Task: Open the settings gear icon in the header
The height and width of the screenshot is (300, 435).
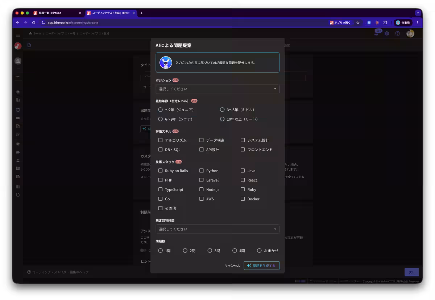Action: 386,33
